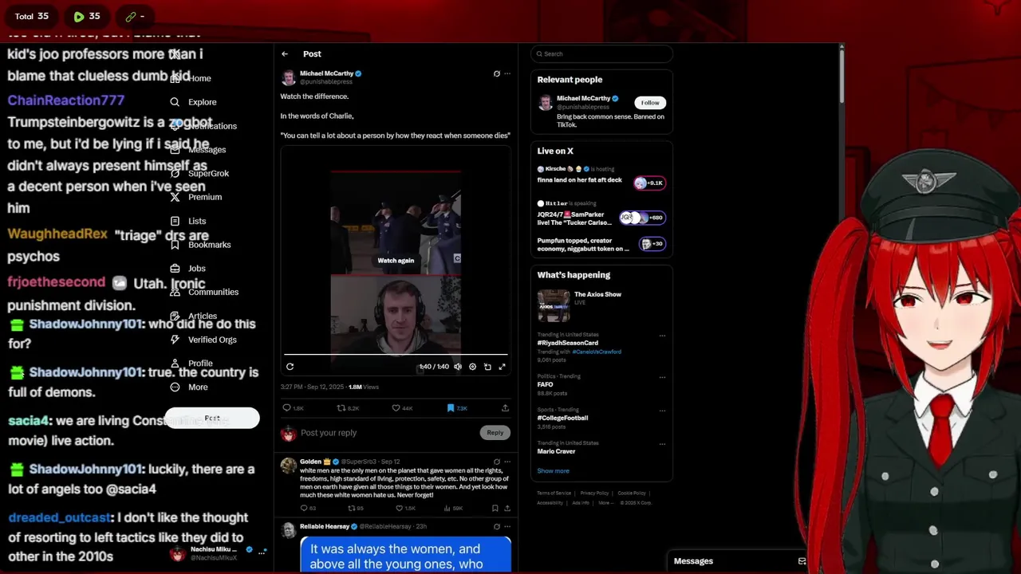The image size is (1021, 574).
Task: Open Privacy Policy footer link
Action: tap(594, 493)
